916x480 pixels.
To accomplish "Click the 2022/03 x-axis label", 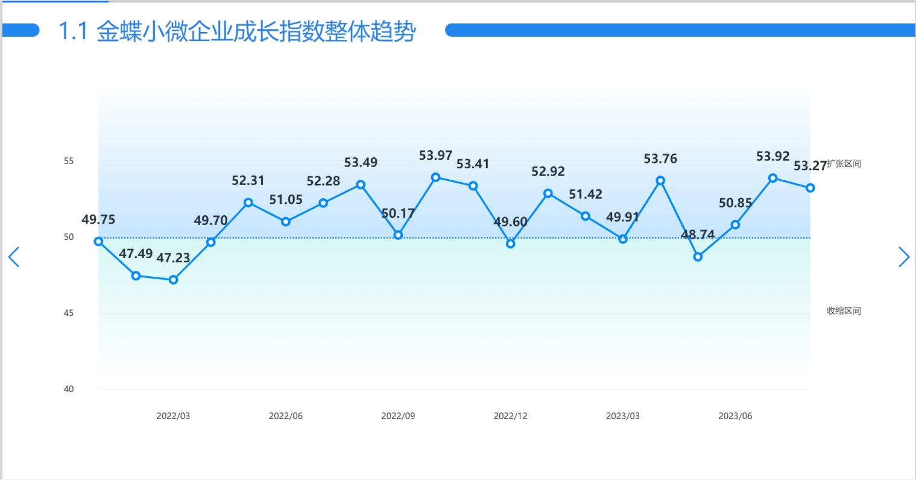I will pos(173,416).
